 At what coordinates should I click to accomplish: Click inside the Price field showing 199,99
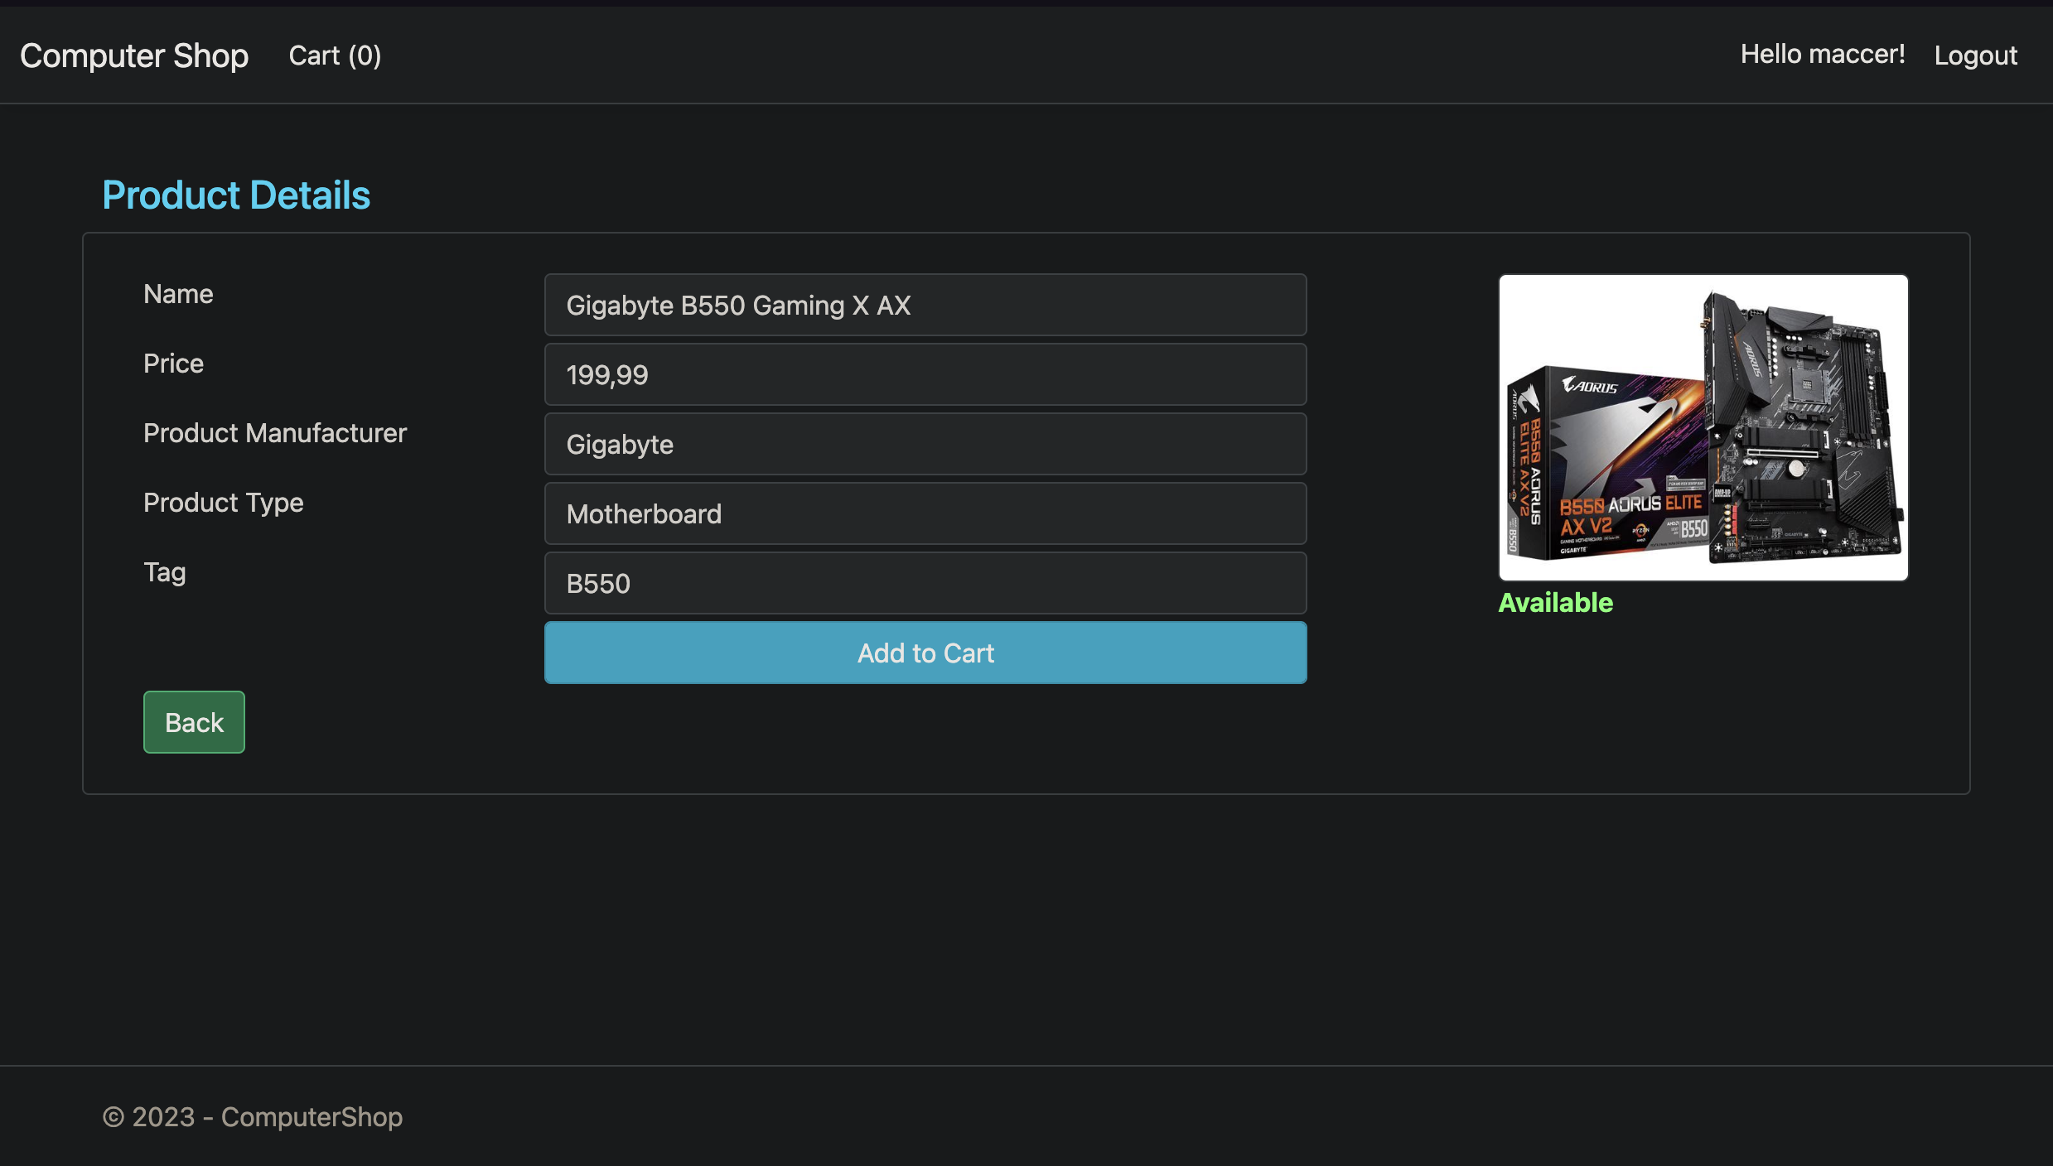pos(925,374)
